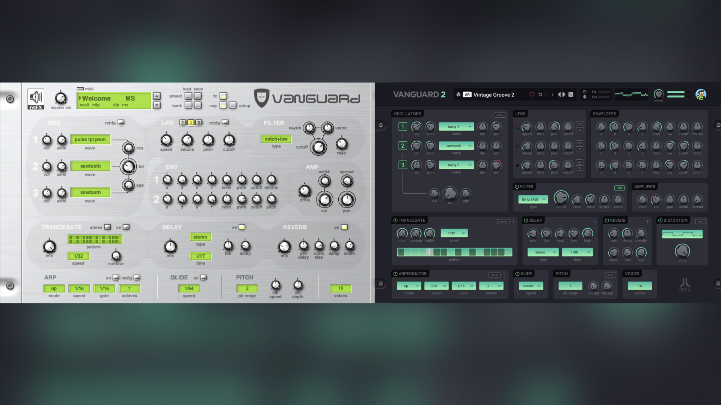Click Filter -mw button in Vanguard 2
721x405 pixels.
point(619,188)
